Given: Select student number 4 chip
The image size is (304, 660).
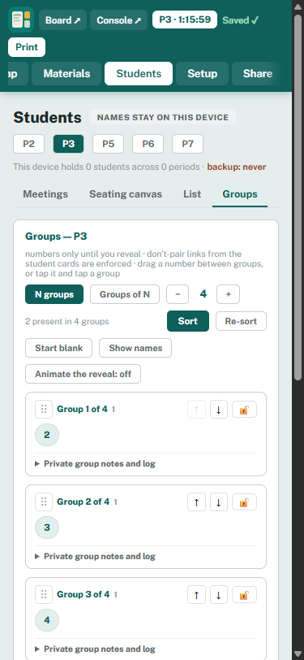Looking at the screenshot, I should point(47,620).
